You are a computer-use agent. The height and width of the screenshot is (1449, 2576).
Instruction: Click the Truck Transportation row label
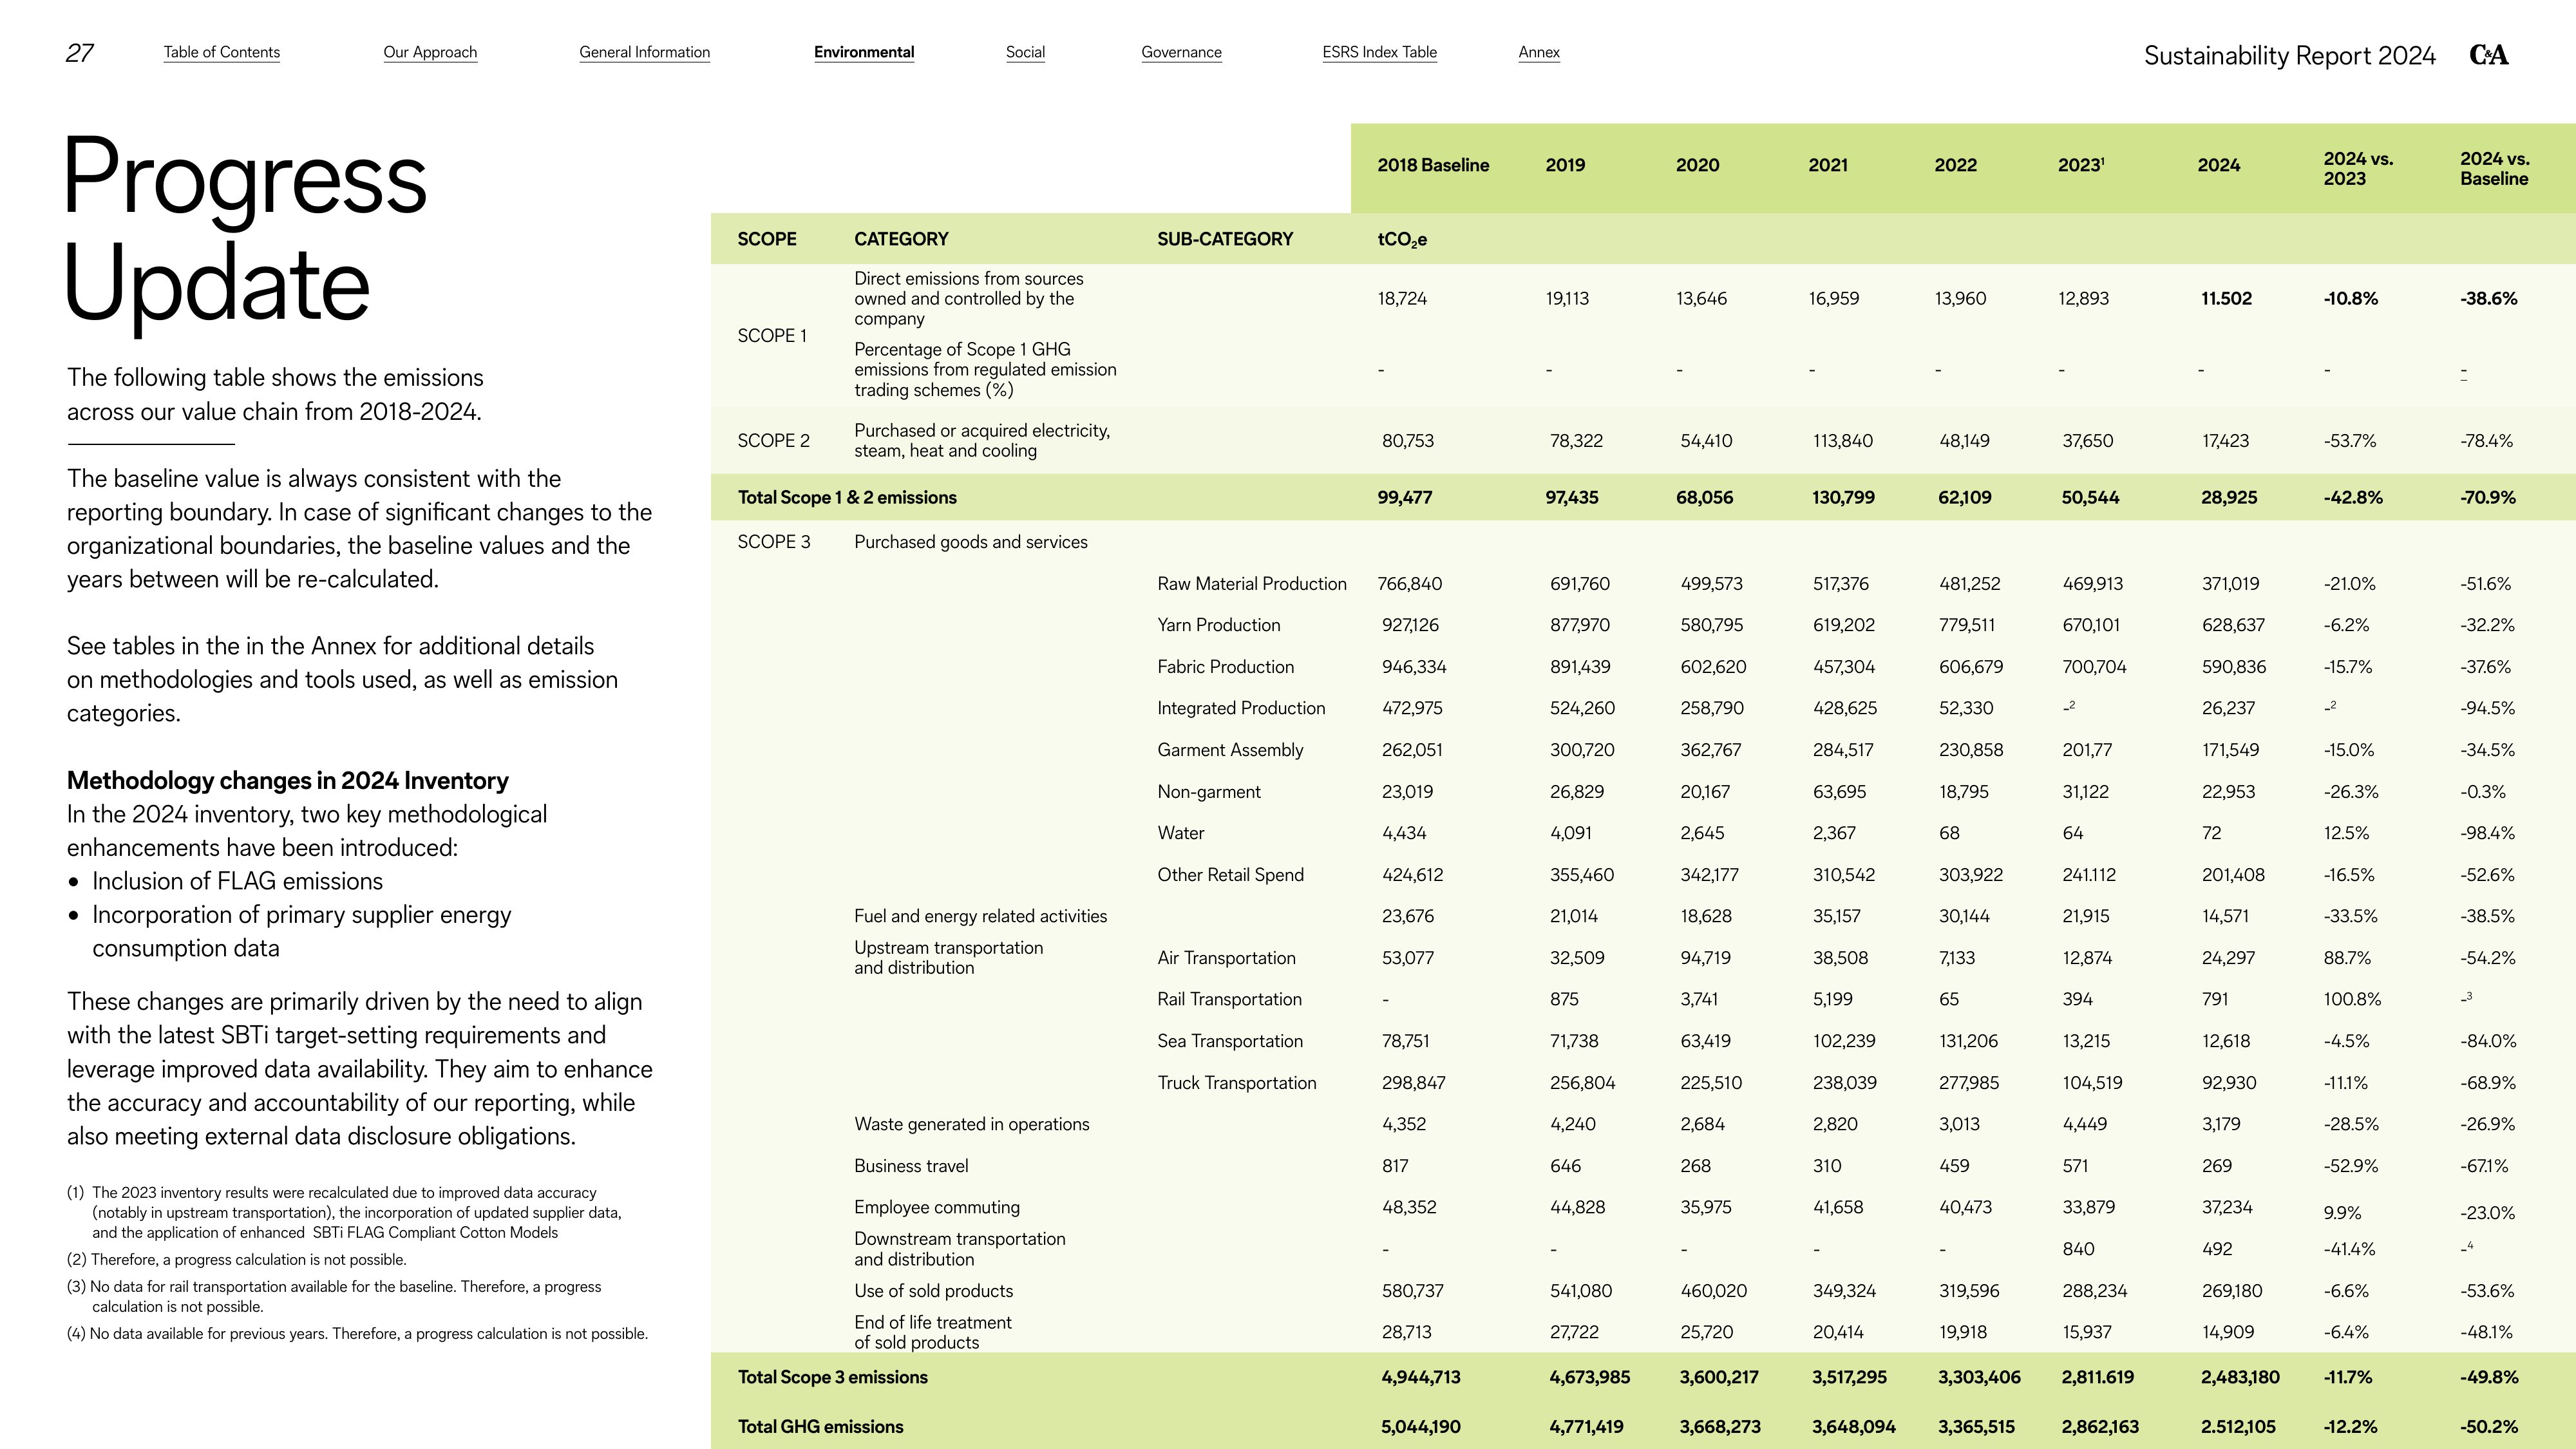1237,1083
